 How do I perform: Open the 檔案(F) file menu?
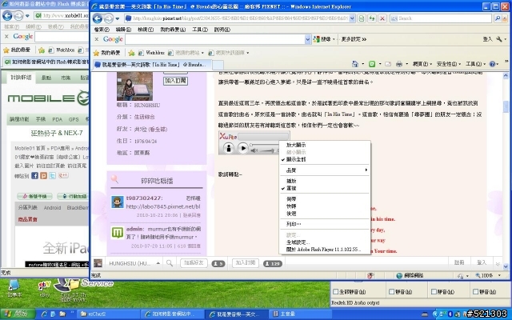[x=102, y=30]
